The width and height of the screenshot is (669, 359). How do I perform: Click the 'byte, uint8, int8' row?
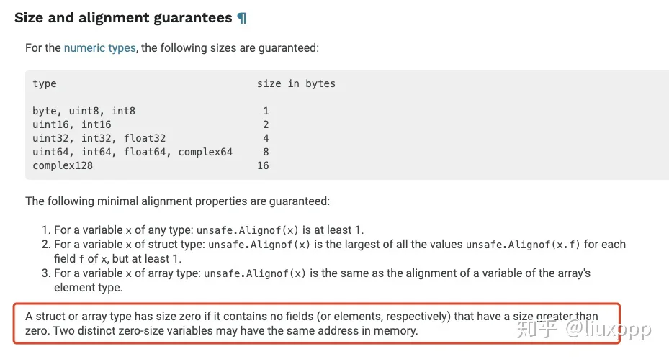coord(151,111)
